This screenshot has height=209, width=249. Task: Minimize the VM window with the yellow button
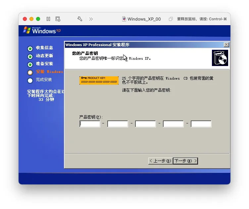[31, 19]
